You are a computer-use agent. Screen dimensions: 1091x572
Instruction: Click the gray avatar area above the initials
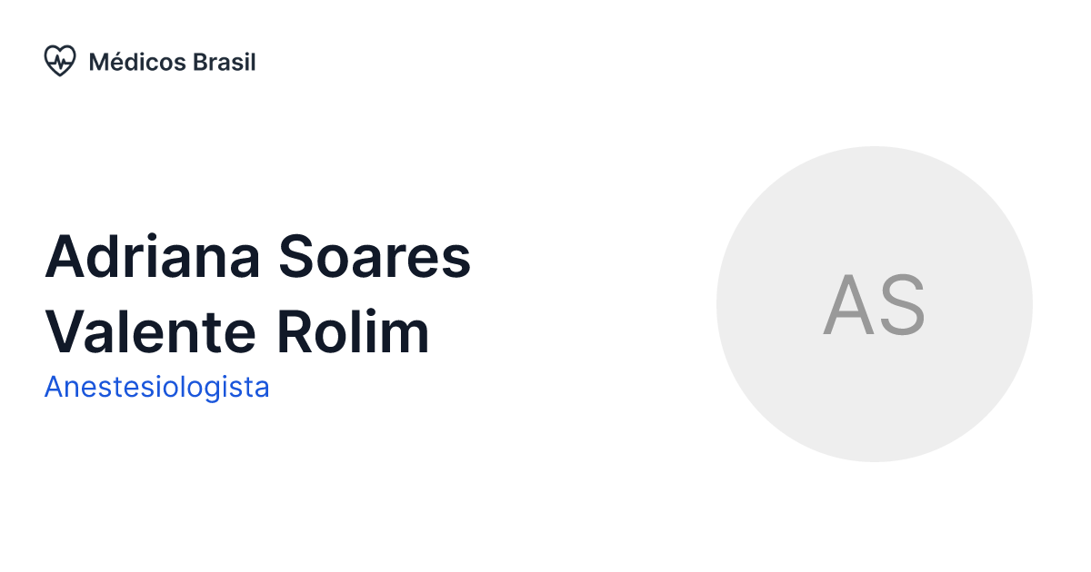point(875,209)
